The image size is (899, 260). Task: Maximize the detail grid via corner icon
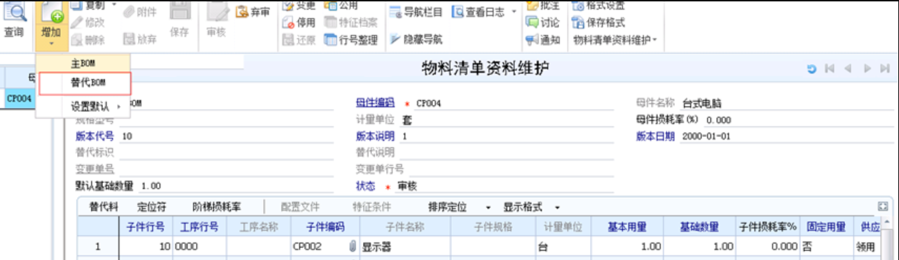pos(883,207)
